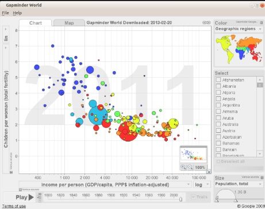The image size is (265, 209).
Task: Check the Austria checkbox
Action: click(218, 131)
